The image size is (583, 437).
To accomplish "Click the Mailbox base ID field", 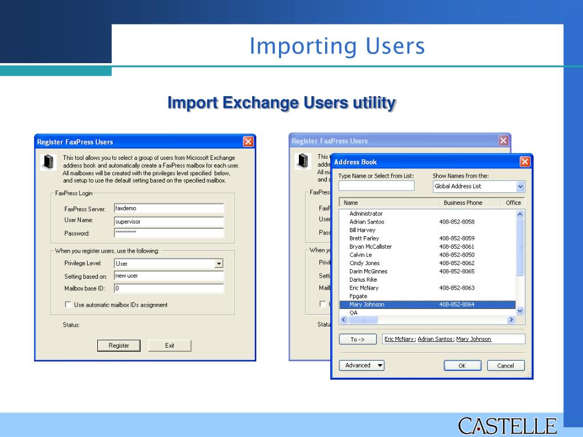I will (169, 288).
